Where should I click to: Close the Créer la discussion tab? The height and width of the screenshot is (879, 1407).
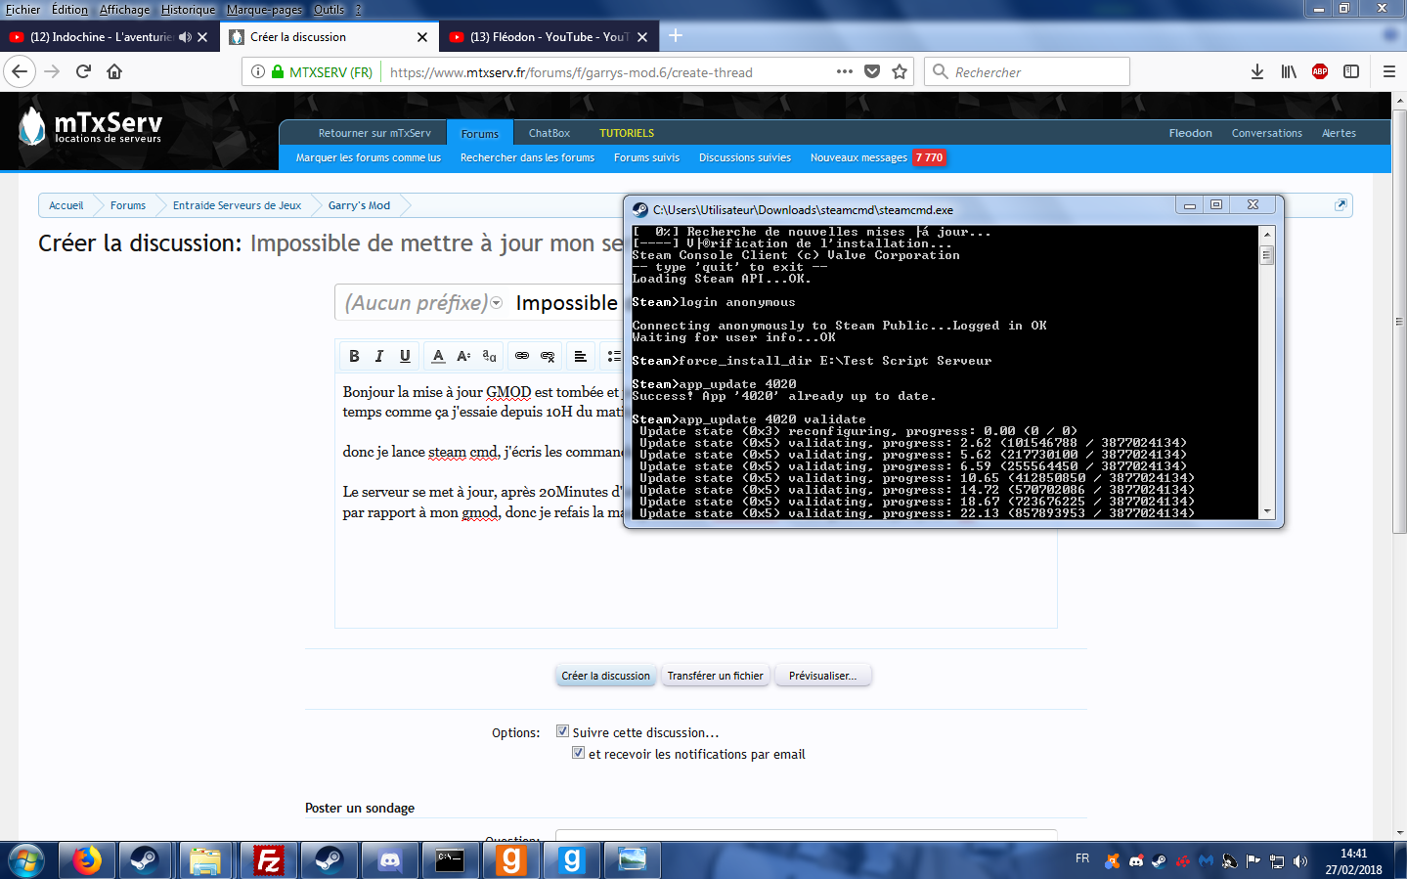421,37
